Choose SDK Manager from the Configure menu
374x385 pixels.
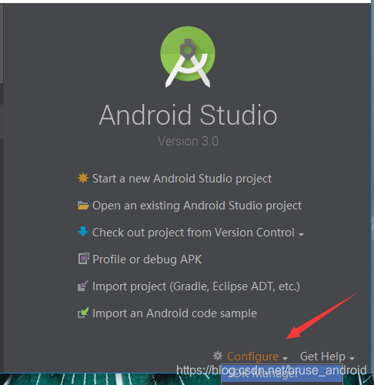coord(282,373)
